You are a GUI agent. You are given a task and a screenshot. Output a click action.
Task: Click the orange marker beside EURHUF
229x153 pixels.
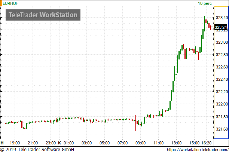point(1,3)
